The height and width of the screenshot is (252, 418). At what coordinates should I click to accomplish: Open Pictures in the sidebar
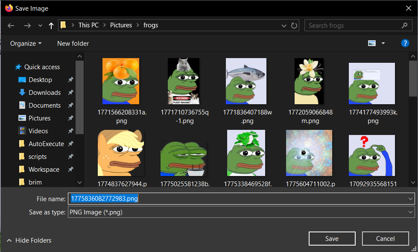click(39, 118)
